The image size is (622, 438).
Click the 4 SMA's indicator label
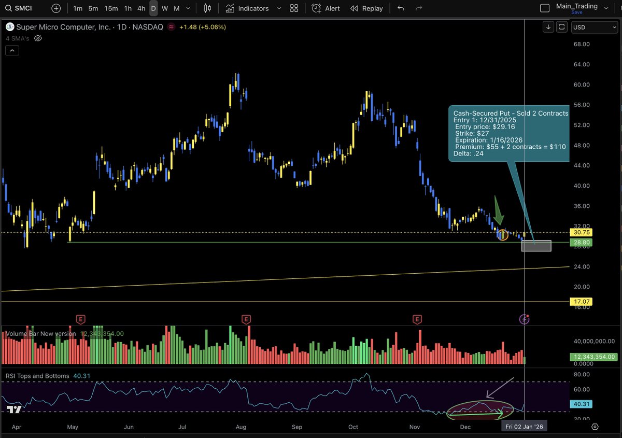pos(18,38)
